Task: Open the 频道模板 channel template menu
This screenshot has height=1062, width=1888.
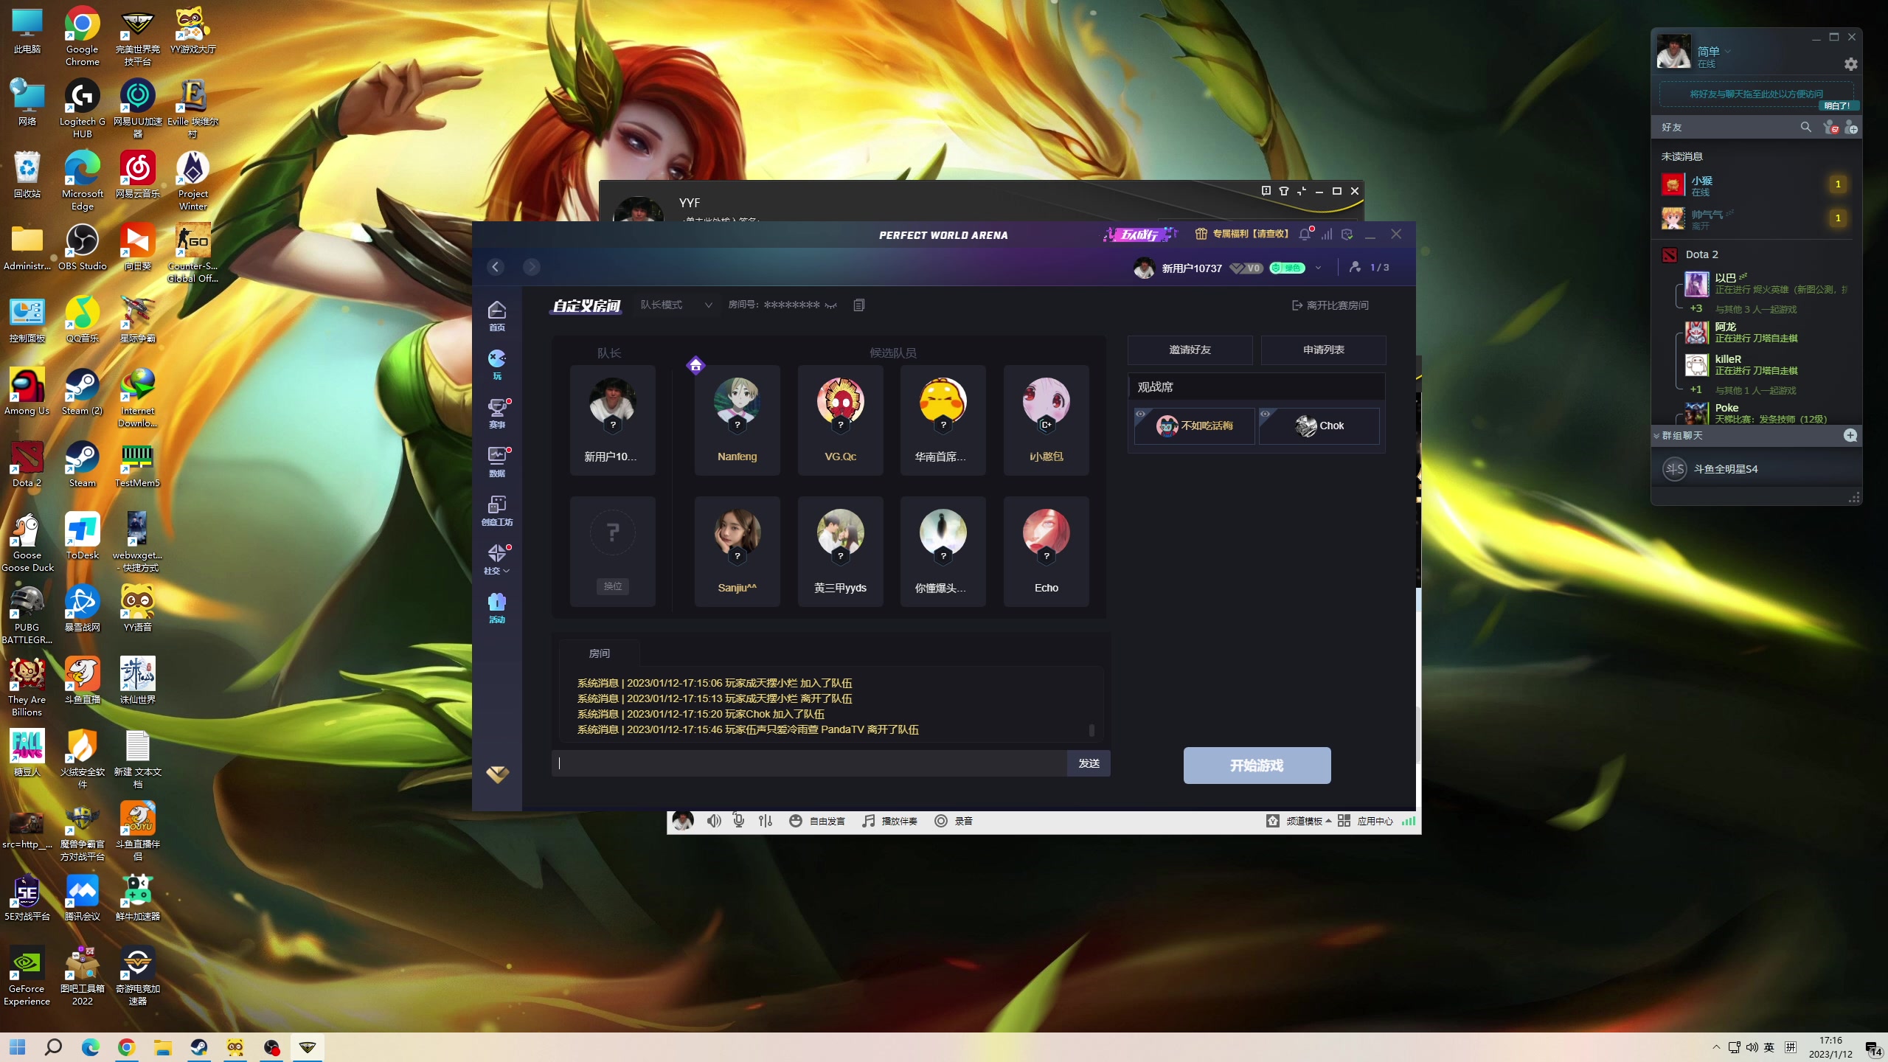Action: click(1299, 821)
